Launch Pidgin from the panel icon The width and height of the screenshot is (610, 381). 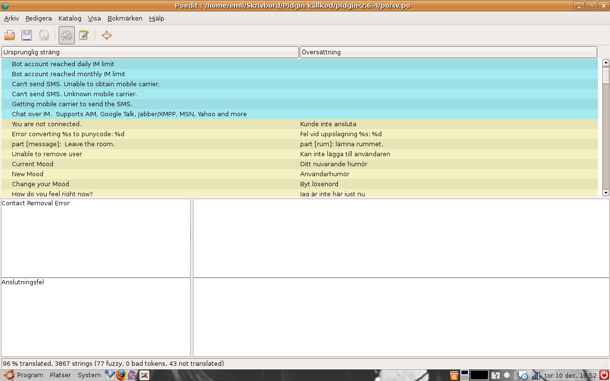[x=132, y=375]
